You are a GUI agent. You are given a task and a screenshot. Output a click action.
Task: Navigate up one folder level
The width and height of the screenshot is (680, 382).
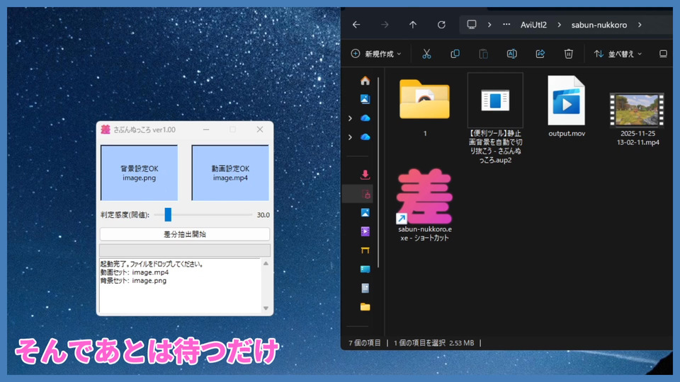(413, 25)
